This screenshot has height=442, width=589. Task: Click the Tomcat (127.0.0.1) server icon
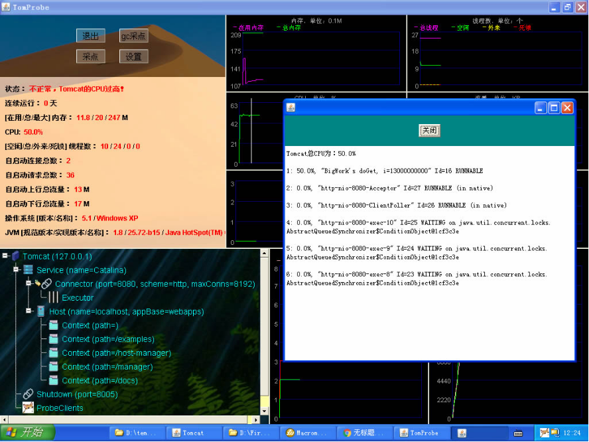click(15, 256)
